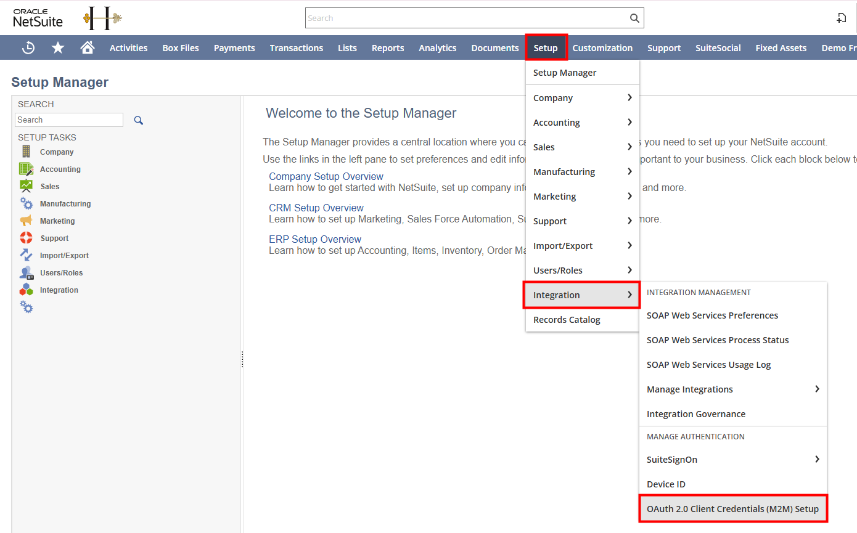Click the Marketing megaphone icon
This screenshot has height=533, width=857.
pyautogui.click(x=26, y=221)
